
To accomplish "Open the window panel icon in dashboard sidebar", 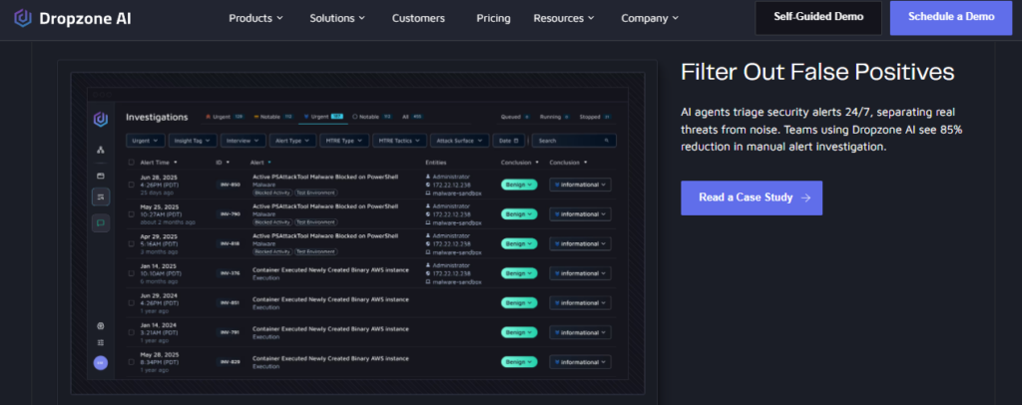I will [x=101, y=176].
